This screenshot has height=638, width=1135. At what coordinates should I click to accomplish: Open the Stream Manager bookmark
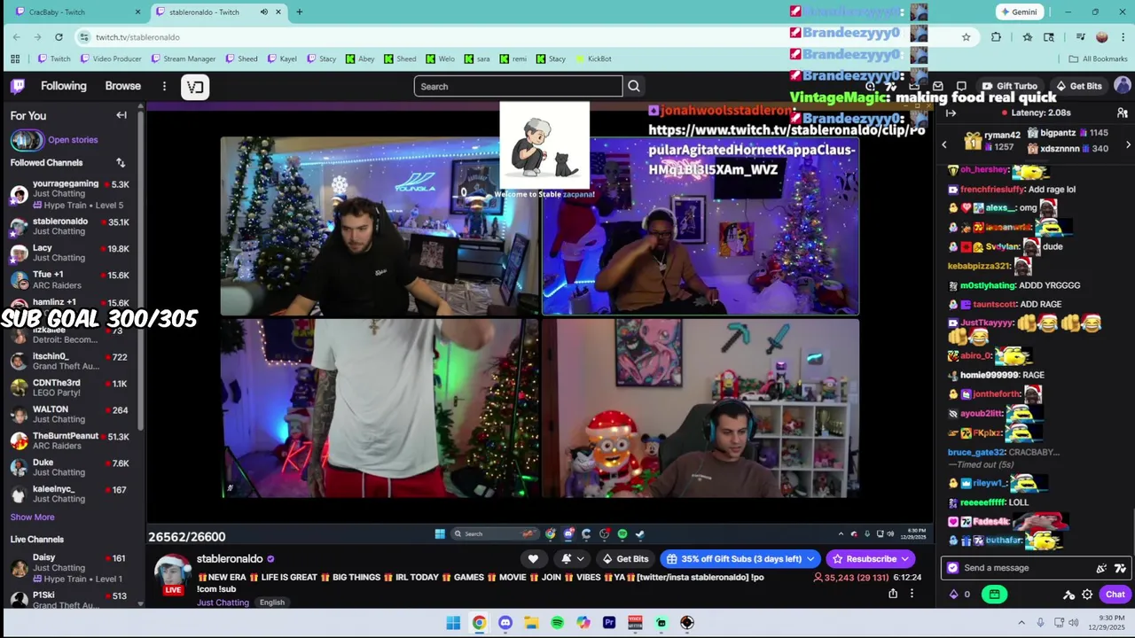(184, 59)
